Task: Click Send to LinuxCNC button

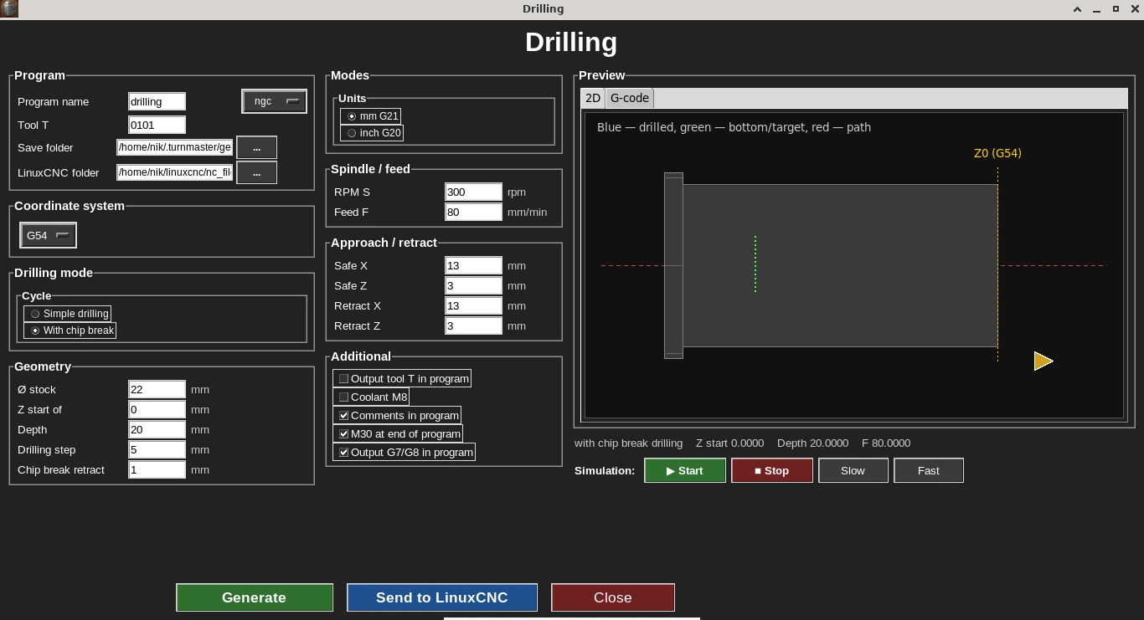Action: pyautogui.click(x=442, y=597)
